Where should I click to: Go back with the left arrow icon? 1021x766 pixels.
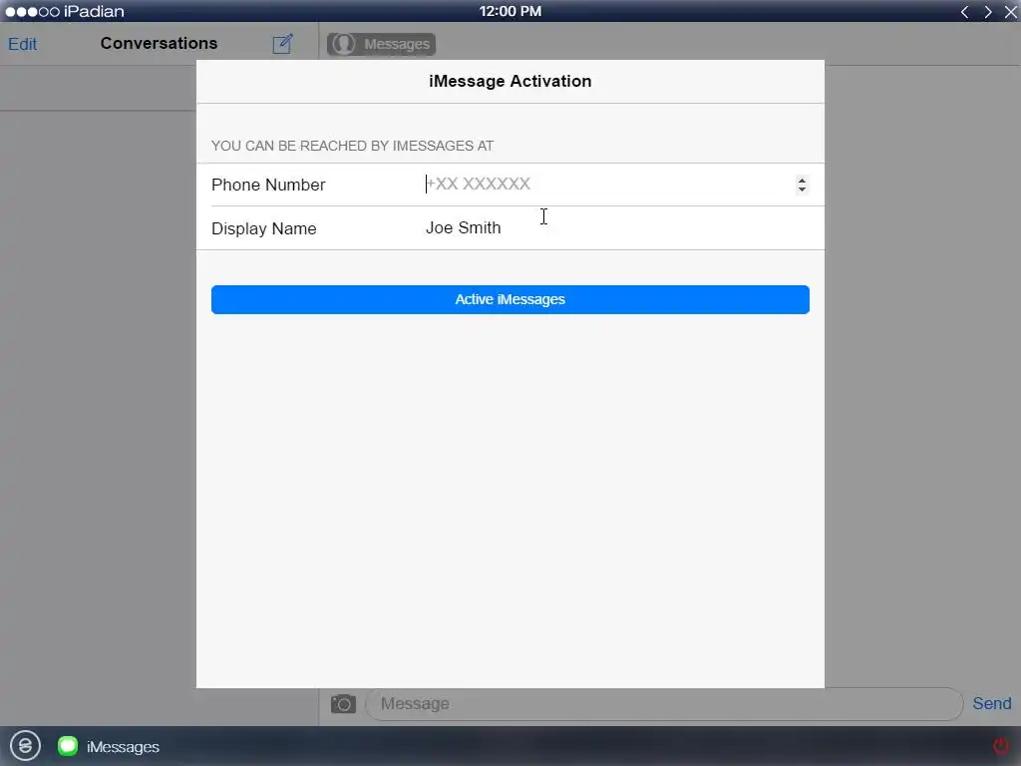click(965, 12)
